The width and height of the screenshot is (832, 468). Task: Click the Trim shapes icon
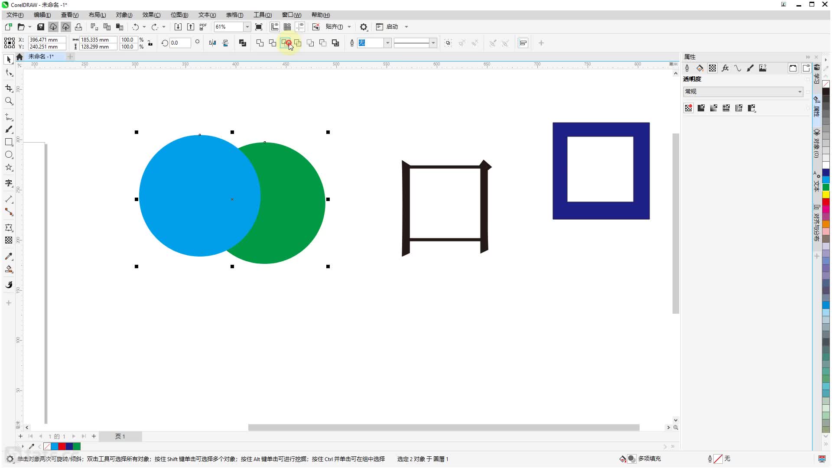click(272, 43)
